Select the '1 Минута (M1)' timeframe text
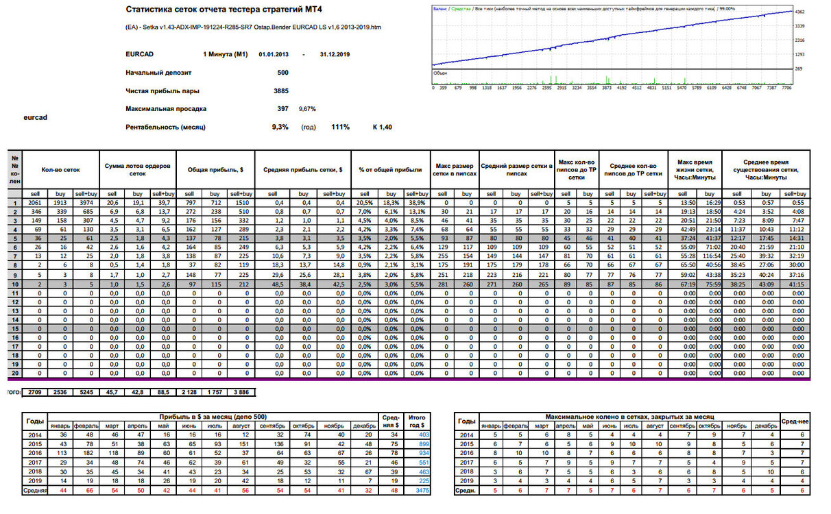This screenshot has width=831, height=514. pyautogui.click(x=225, y=53)
